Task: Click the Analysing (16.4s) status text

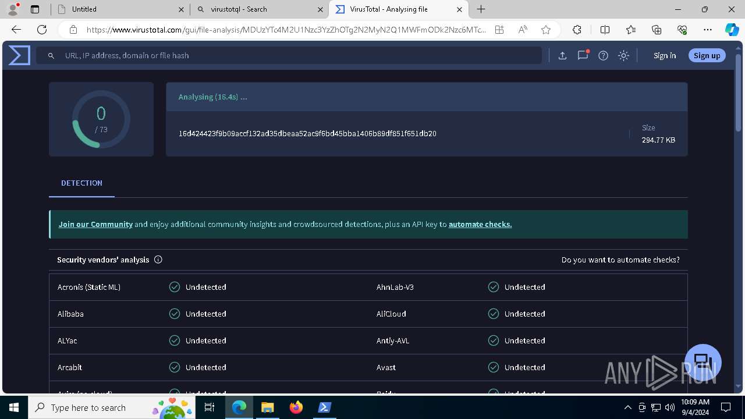Action: 212,97
